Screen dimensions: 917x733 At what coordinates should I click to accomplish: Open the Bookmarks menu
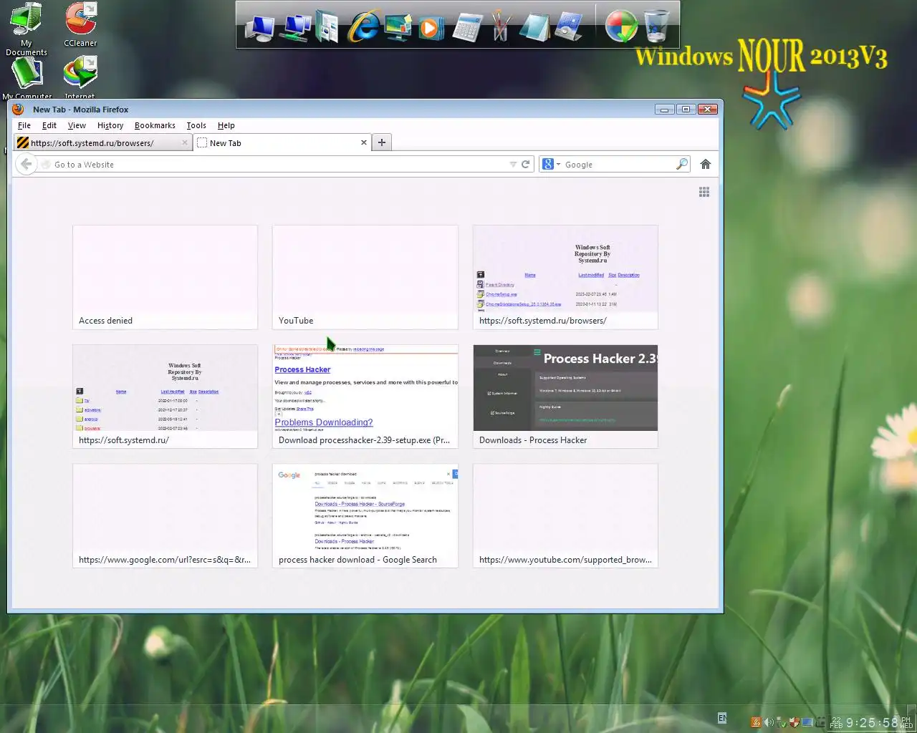(155, 125)
